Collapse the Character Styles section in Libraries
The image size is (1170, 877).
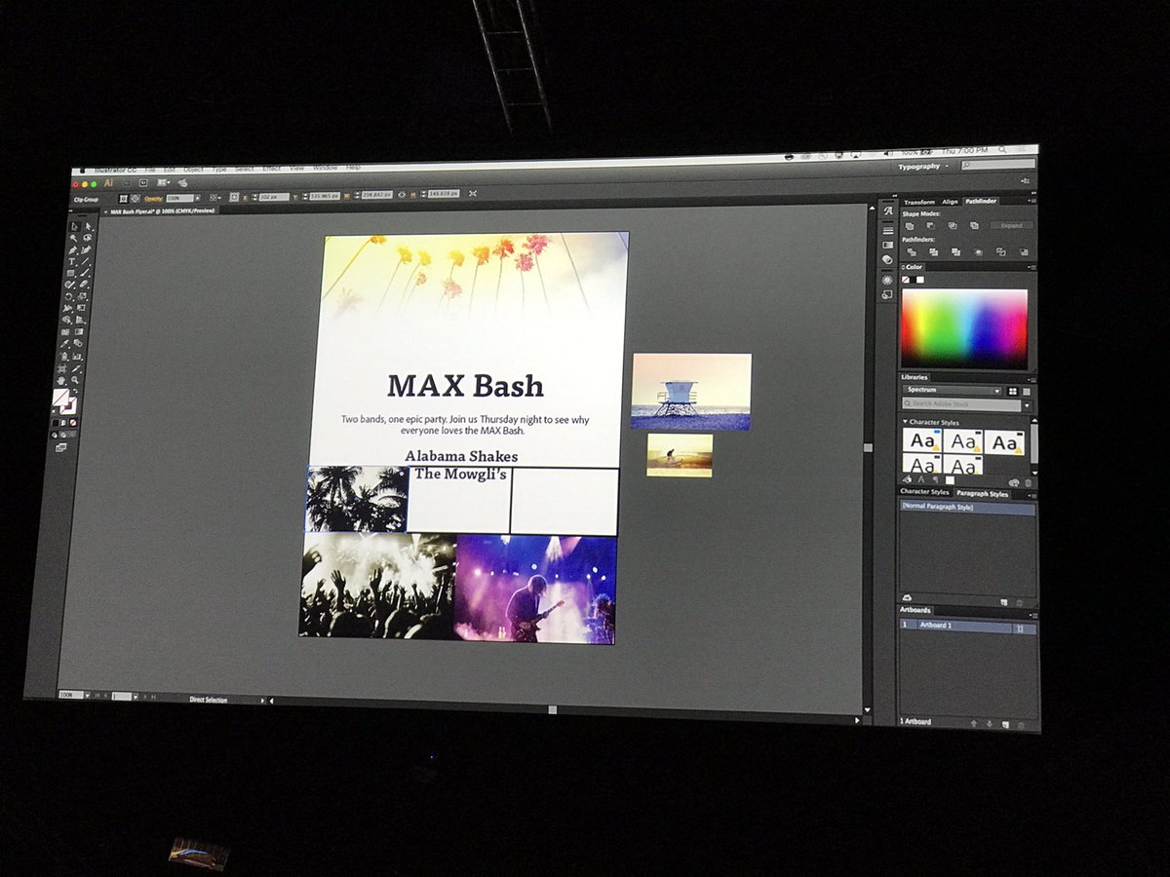pos(905,422)
